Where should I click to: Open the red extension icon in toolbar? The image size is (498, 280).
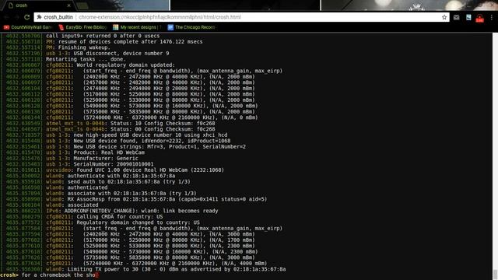point(479,19)
